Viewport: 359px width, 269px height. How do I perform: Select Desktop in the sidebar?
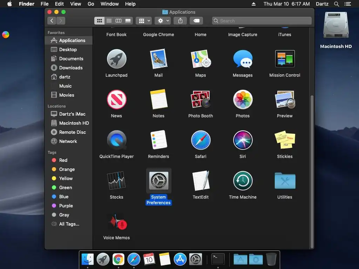click(68, 50)
